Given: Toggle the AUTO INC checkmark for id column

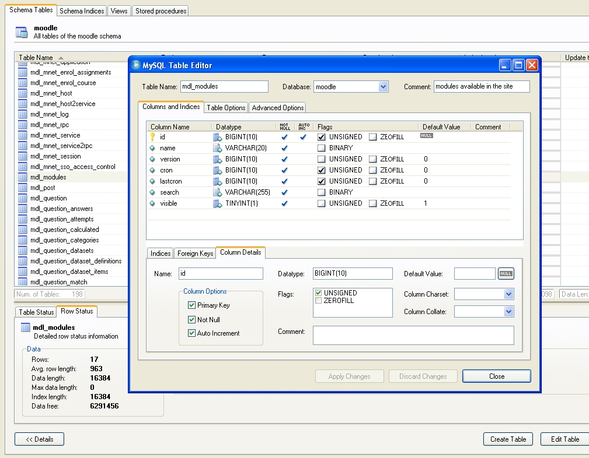Looking at the screenshot, I should tap(303, 137).
